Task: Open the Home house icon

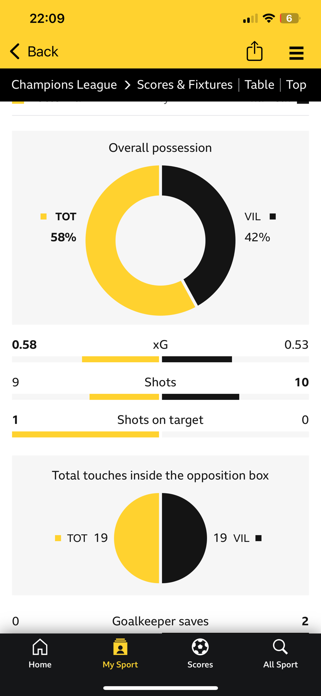Action: point(40,647)
